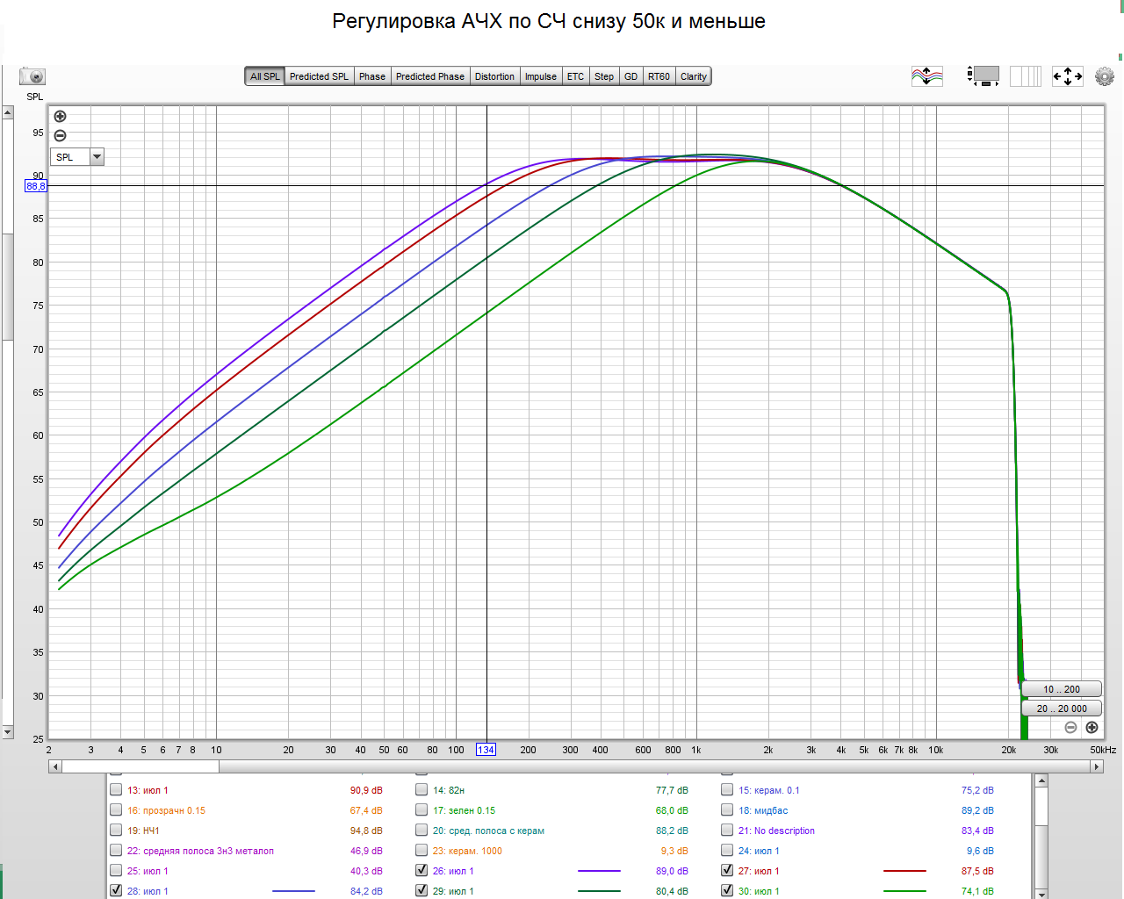Click the four-arrow pan/fit icon

[1068, 76]
